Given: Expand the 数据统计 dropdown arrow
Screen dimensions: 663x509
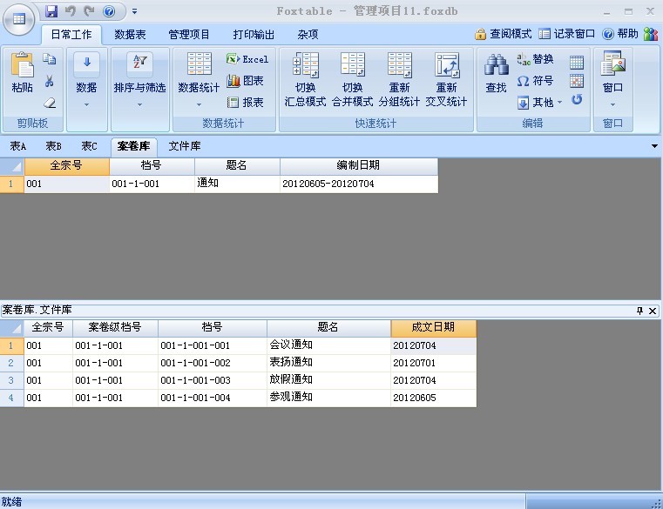Looking at the screenshot, I should click(199, 104).
